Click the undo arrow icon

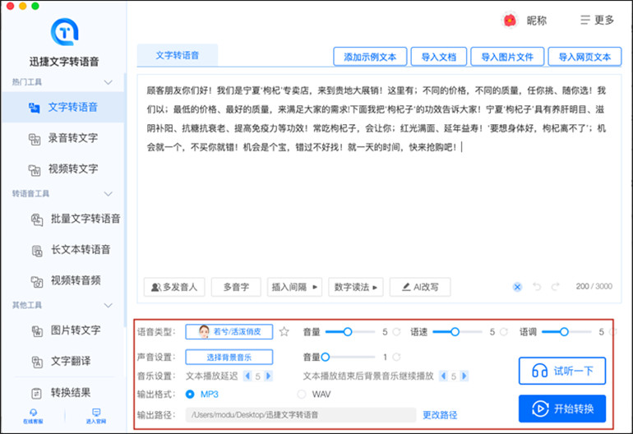click(x=537, y=287)
